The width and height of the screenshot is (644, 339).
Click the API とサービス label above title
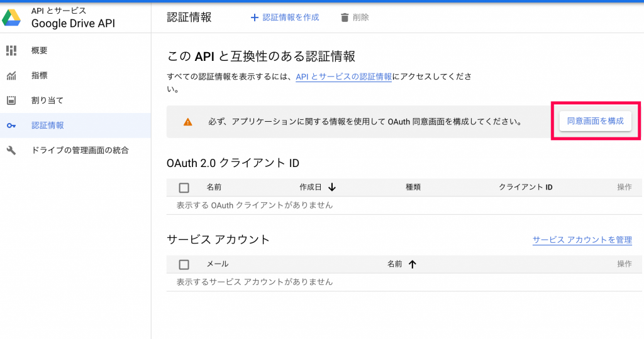click(x=58, y=11)
